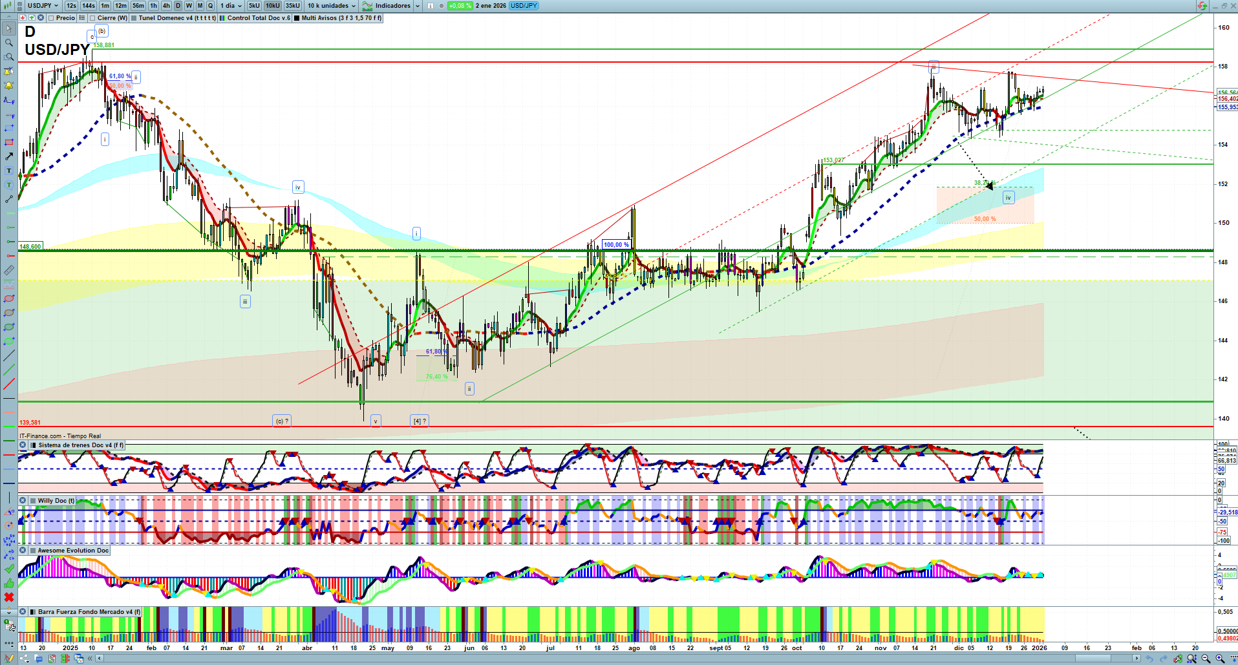The width and height of the screenshot is (1238, 665).
Task: Click the Indicadores button
Action: (x=387, y=5)
